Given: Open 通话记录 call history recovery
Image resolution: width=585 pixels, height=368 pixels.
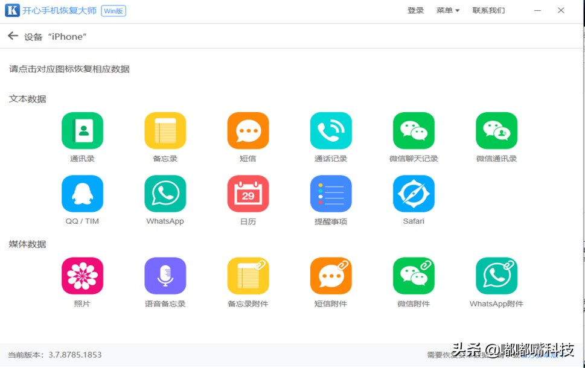Looking at the screenshot, I should [330, 130].
